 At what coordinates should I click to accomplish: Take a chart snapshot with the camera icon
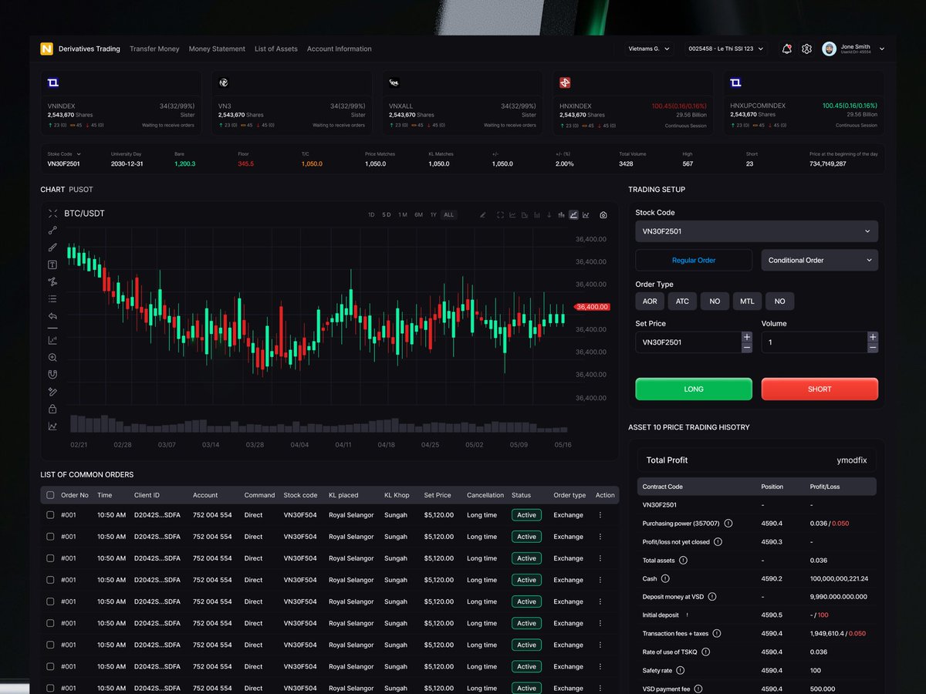(x=603, y=215)
